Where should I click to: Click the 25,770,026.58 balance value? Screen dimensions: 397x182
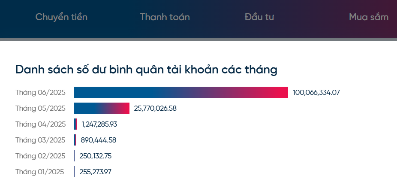[155, 108]
